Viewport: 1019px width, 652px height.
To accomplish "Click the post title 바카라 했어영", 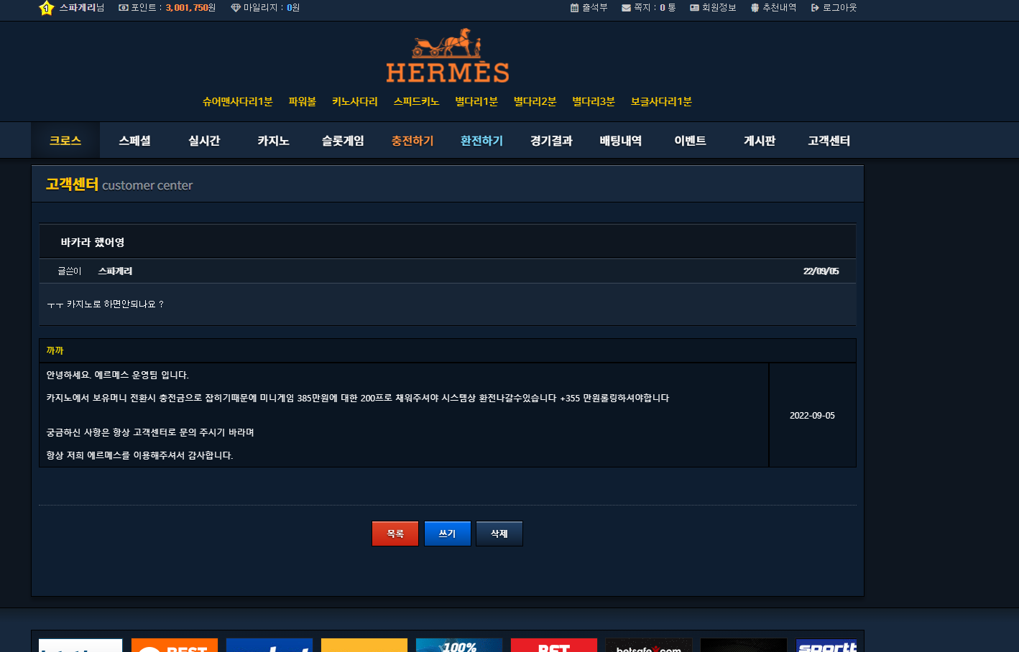I will pos(93,243).
